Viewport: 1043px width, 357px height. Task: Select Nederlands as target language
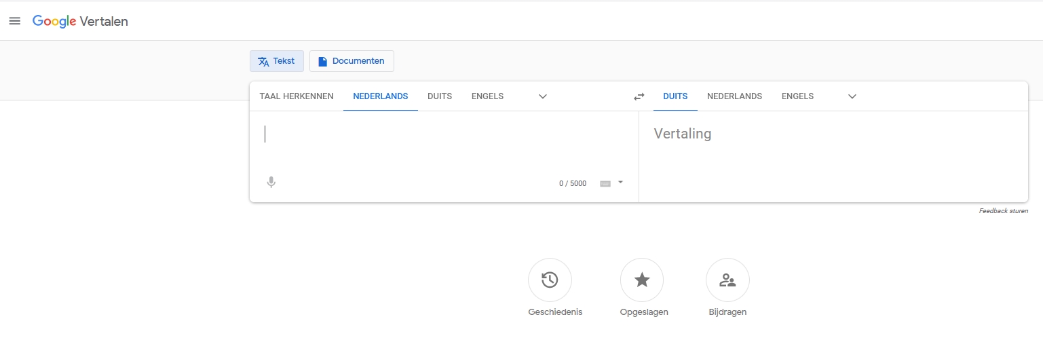coord(735,96)
